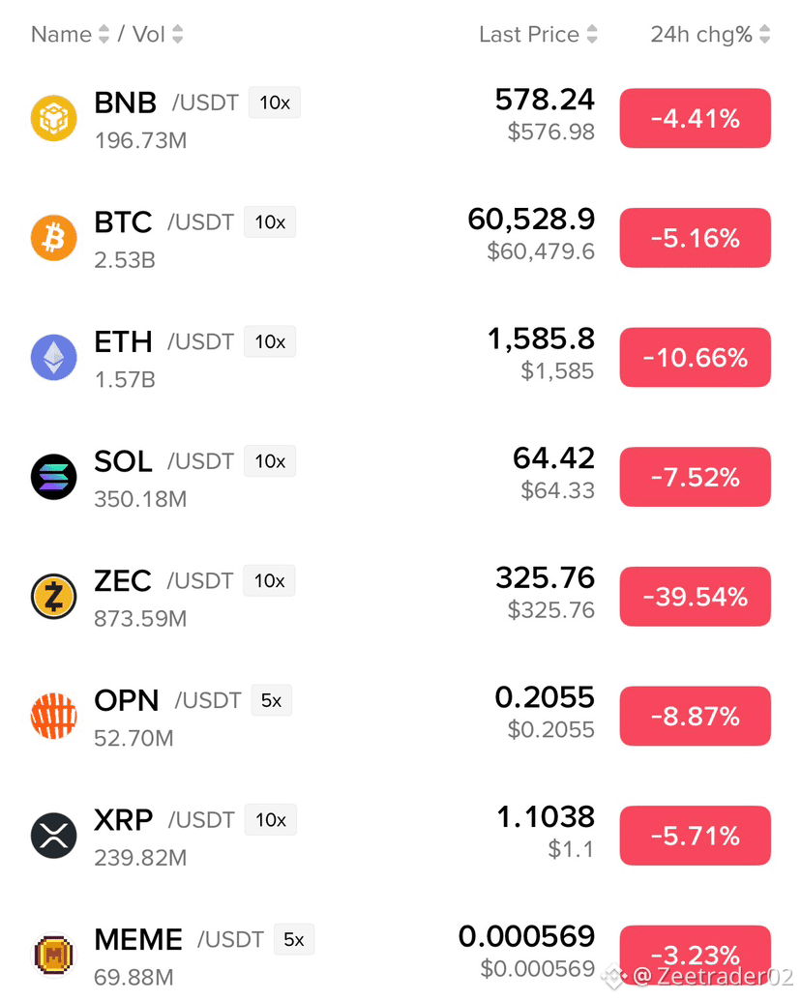Sort list by Vol arrows
This screenshot has height=1001, width=801.
[x=178, y=34]
